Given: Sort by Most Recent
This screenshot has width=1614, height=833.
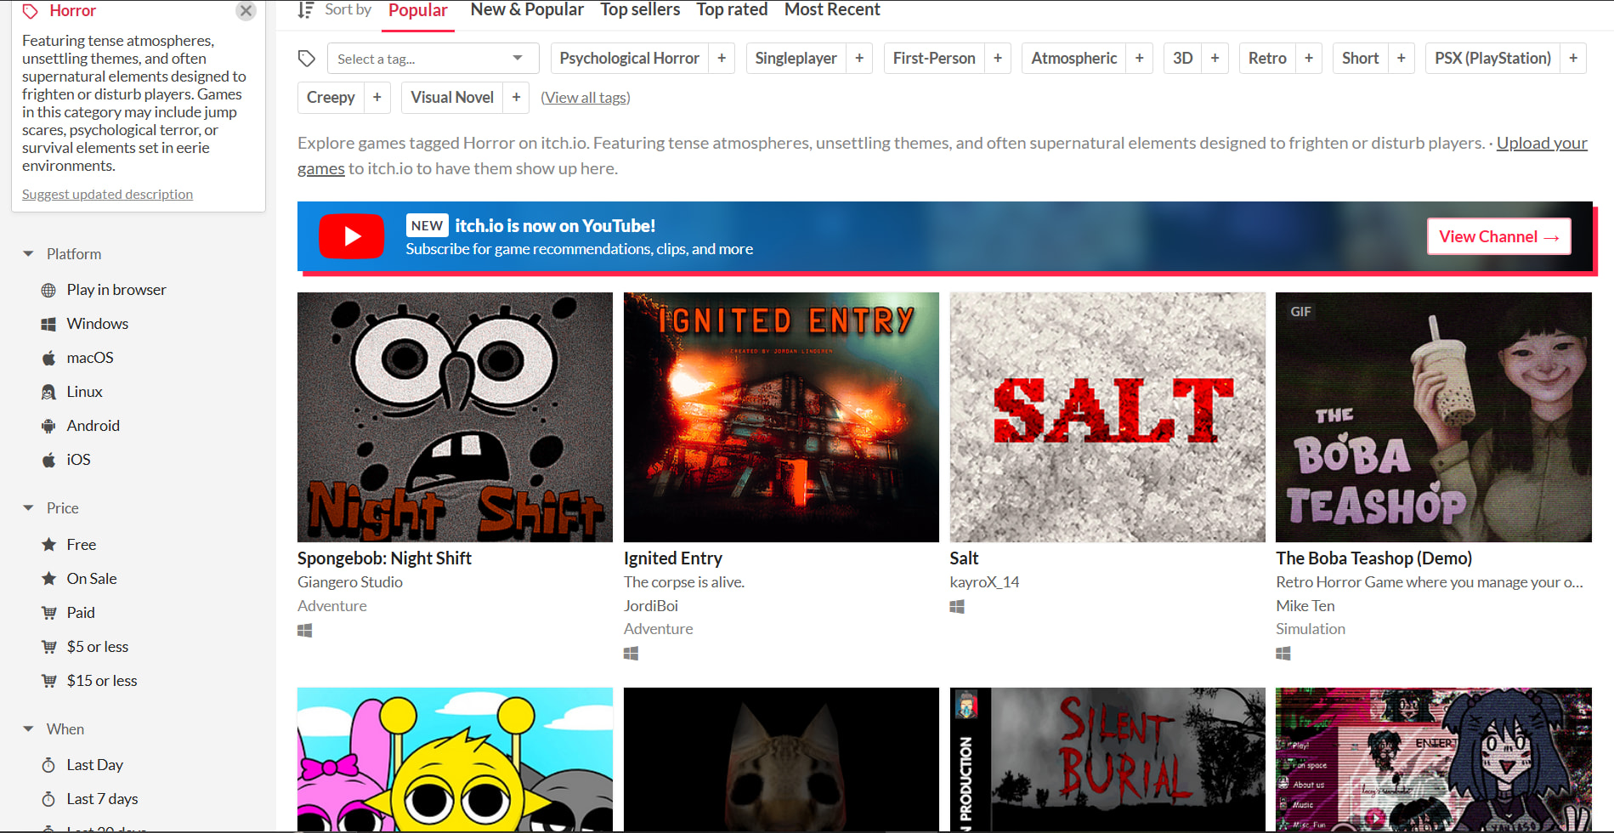Looking at the screenshot, I should click(x=832, y=10).
